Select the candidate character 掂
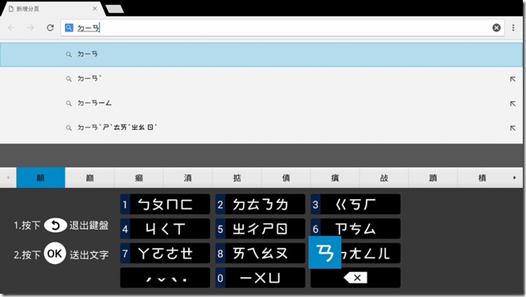 (x=236, y=177)
